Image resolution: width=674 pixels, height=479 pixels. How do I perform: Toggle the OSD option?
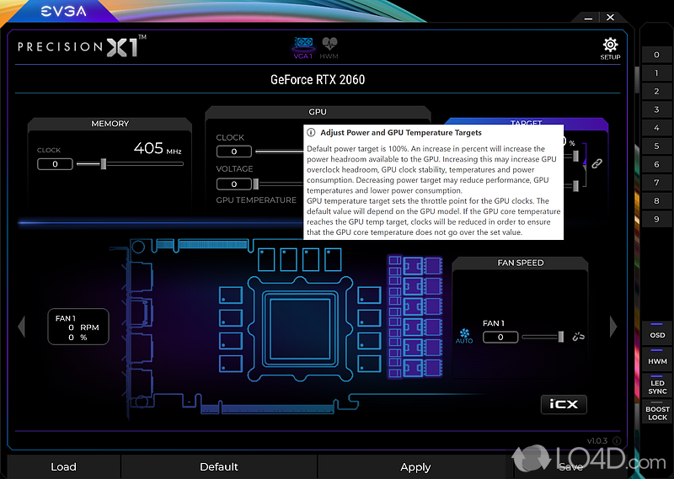point(657,333)
